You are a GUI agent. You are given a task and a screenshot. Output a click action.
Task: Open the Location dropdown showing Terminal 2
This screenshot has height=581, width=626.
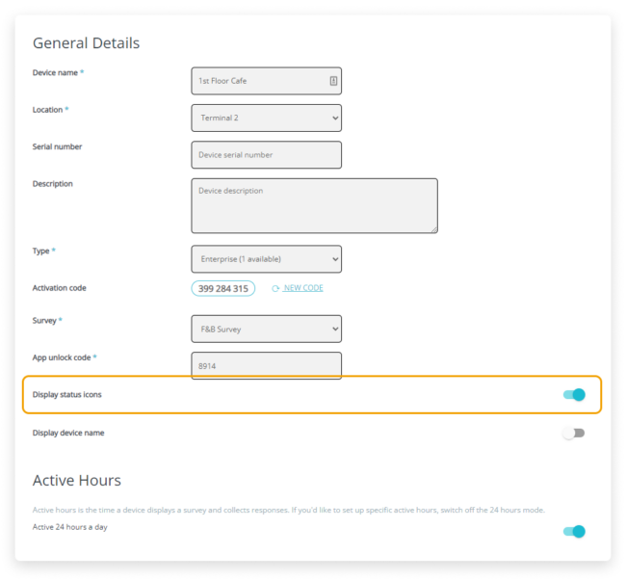(266, 118)
